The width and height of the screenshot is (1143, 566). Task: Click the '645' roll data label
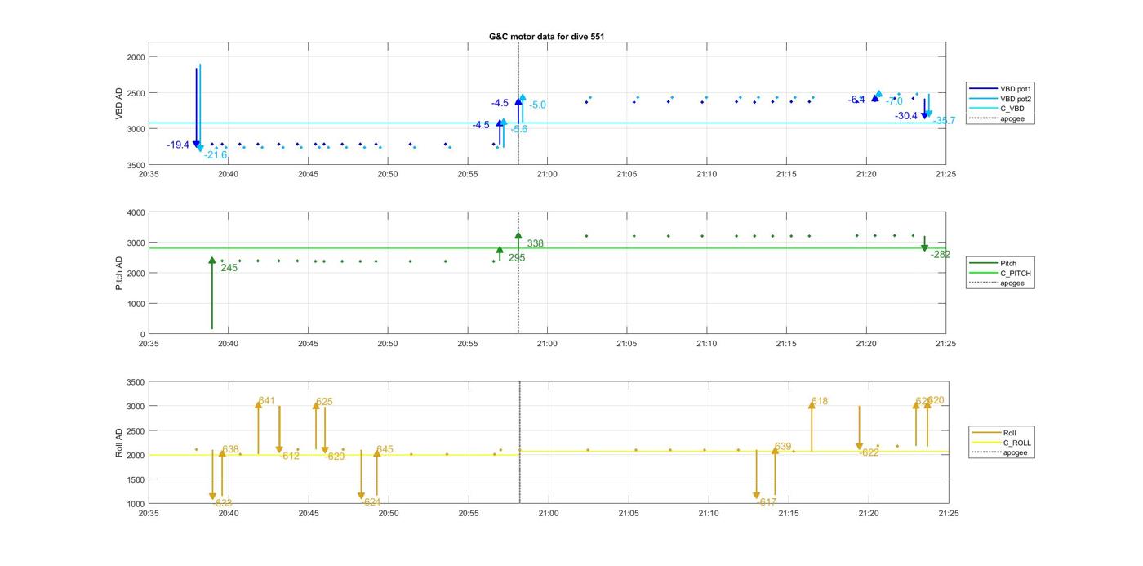[x=385, y=450]
